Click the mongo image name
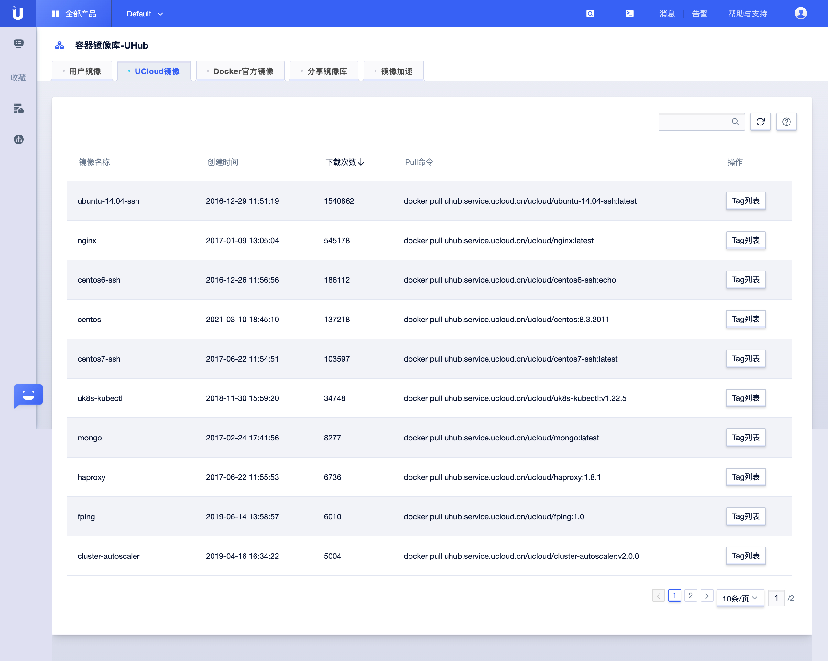This screenshot has width=828, height=661. click(90, 438)
